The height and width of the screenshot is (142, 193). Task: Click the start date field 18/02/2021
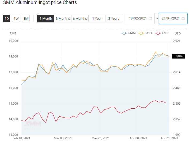coord(140,18)
